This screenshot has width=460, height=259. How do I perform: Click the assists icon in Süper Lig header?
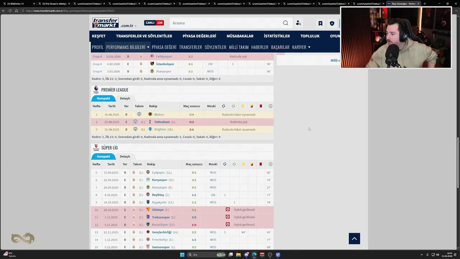click(x=234, y=164)
